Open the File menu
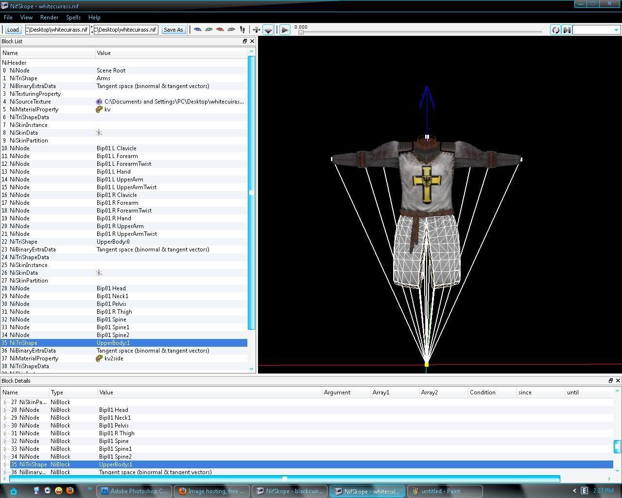The height and width of the screenshot is (498, 622). click(x=8, y=17)
